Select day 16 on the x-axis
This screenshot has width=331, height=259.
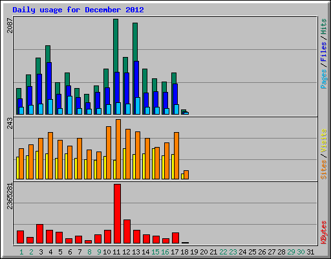click(165, 252)
